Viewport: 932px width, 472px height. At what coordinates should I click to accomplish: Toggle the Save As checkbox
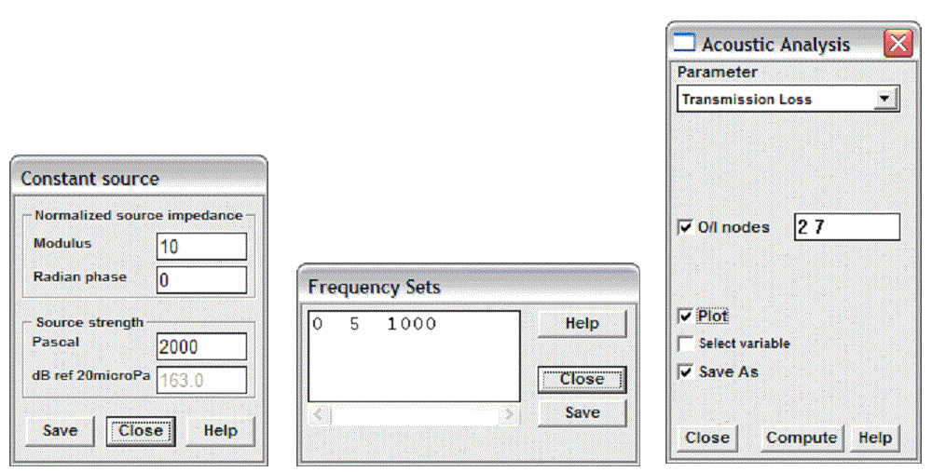(x=687, y=371)
